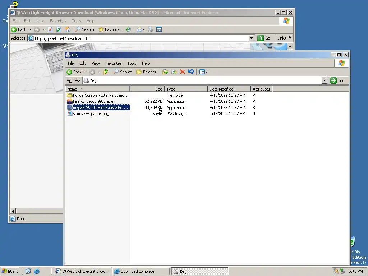
Task: Click Internet Explorer Edit page icon
Action: [159, 29]
